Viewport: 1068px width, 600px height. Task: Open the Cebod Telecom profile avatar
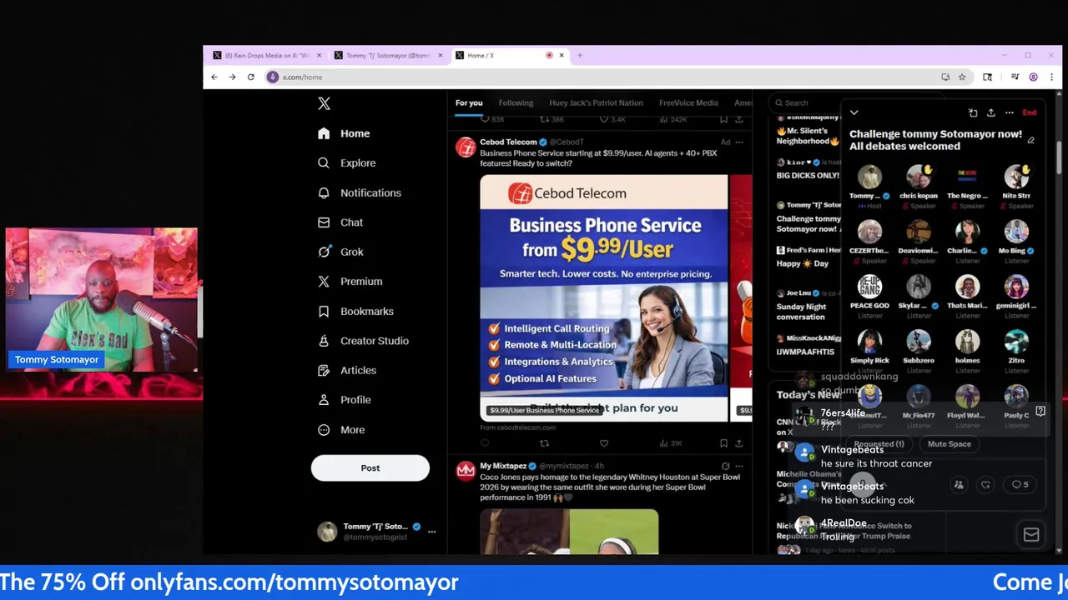(x=466, y=147)
